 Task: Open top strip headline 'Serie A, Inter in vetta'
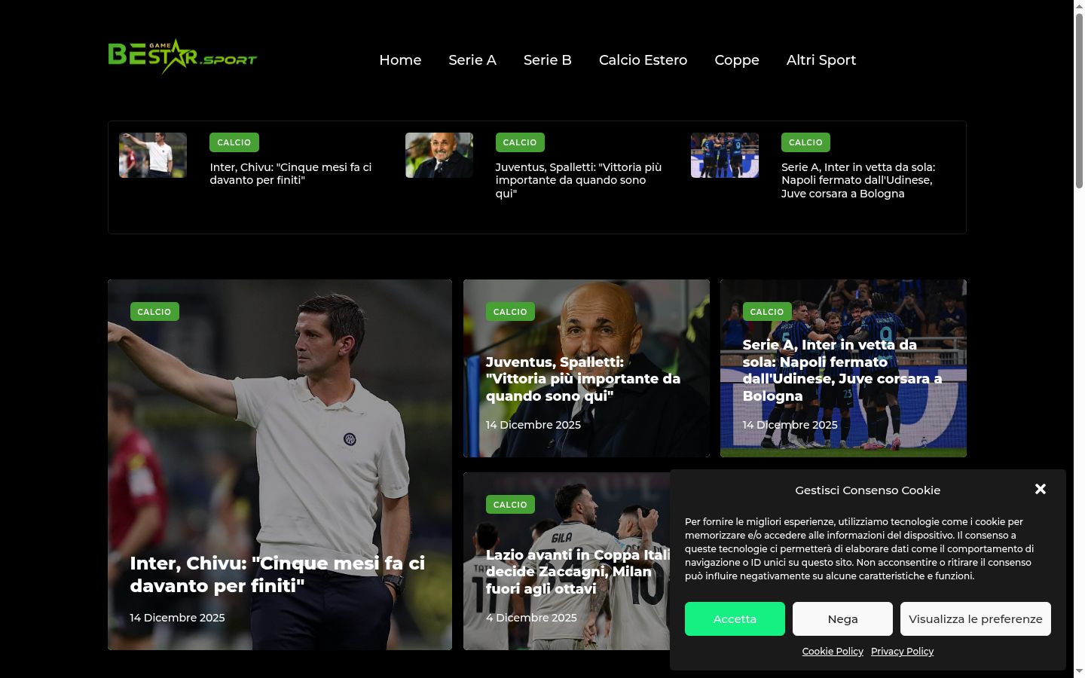(858, 180)
